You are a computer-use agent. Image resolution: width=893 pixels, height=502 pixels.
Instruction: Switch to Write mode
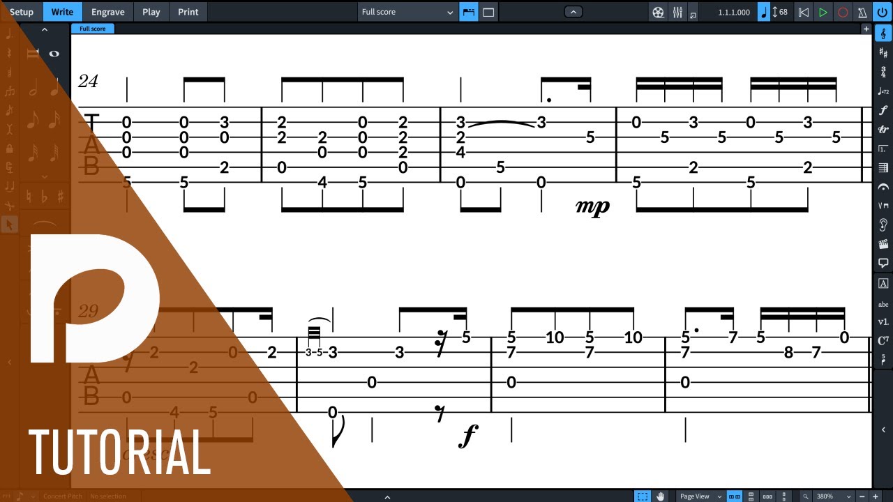(x=62, y=12)
